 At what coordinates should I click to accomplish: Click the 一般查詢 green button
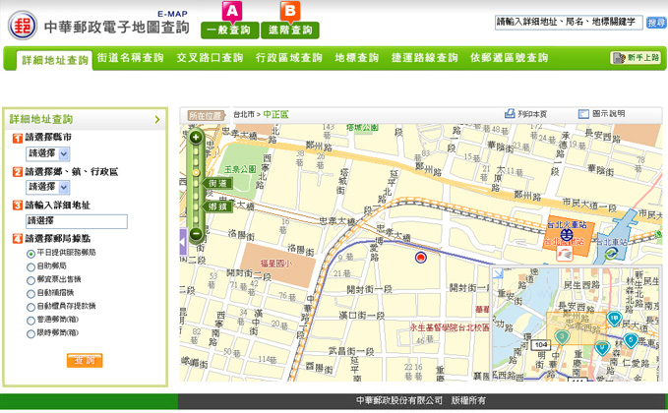[229, 29]
